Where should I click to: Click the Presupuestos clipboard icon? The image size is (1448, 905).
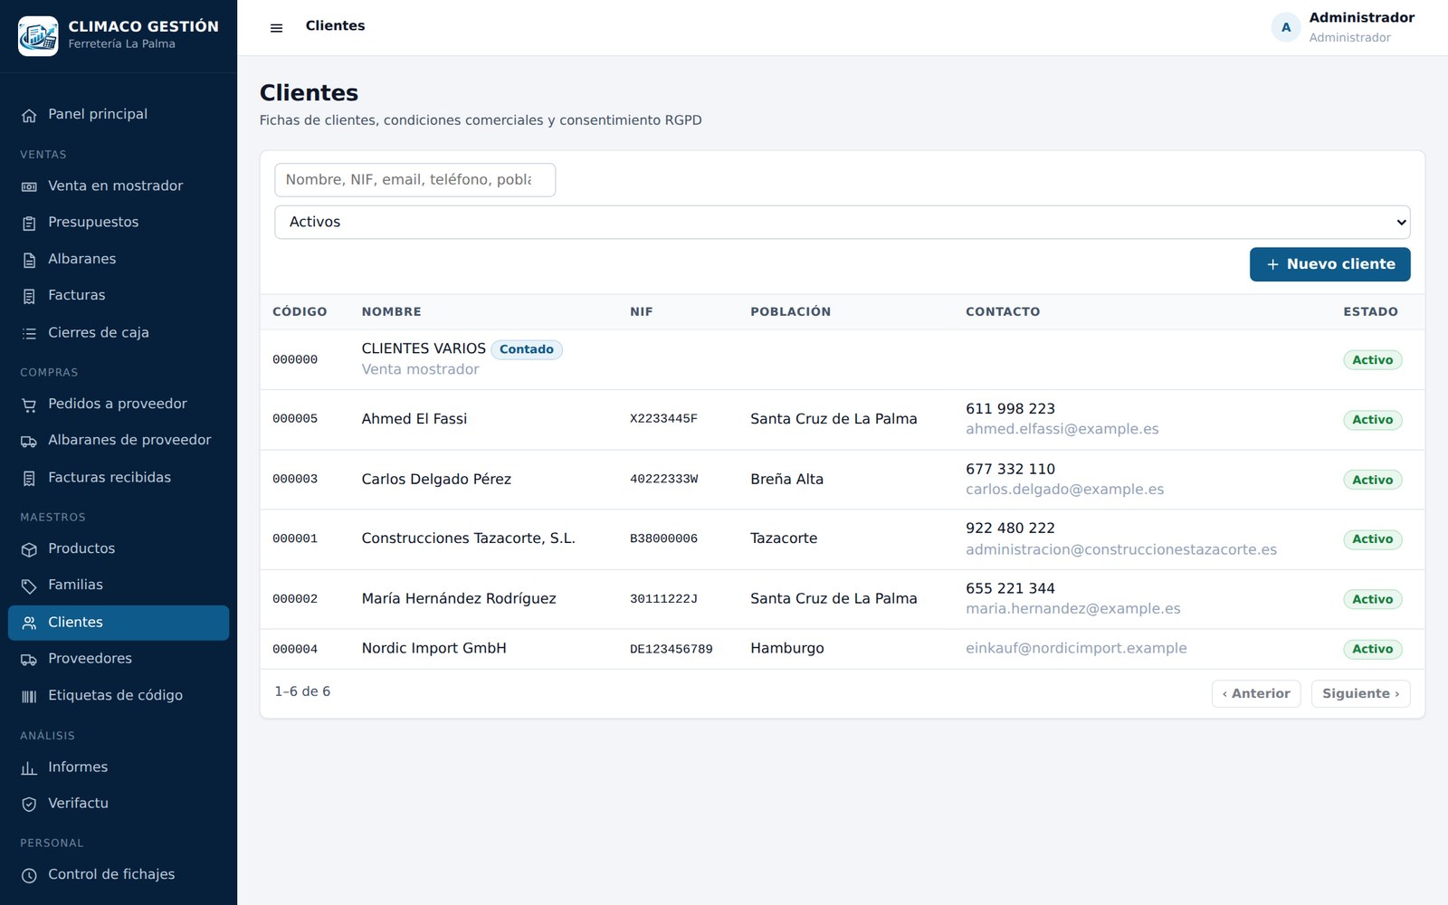tap(29, 223)
